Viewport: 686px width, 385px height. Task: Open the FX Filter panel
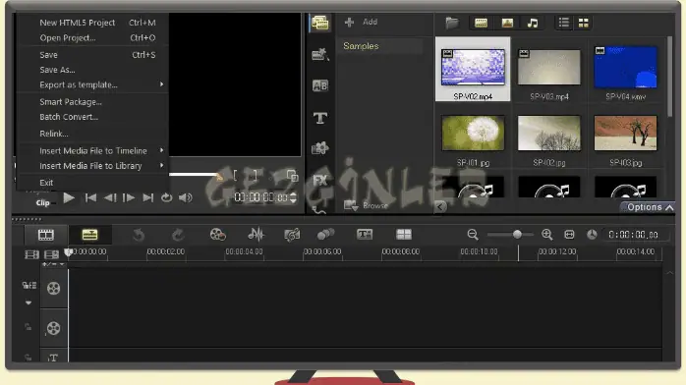[x=319, y=180]
